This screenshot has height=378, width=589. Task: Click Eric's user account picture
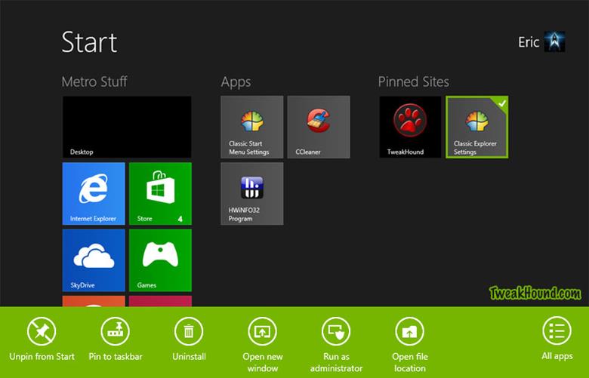[554, 41]
